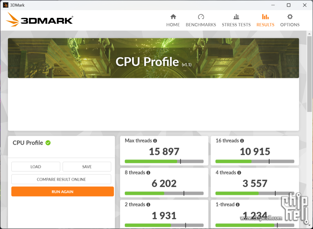Click the Max threads score 15 897
Image resolution: width=313 pixels, height=229 pixels.
pos(164,152)
